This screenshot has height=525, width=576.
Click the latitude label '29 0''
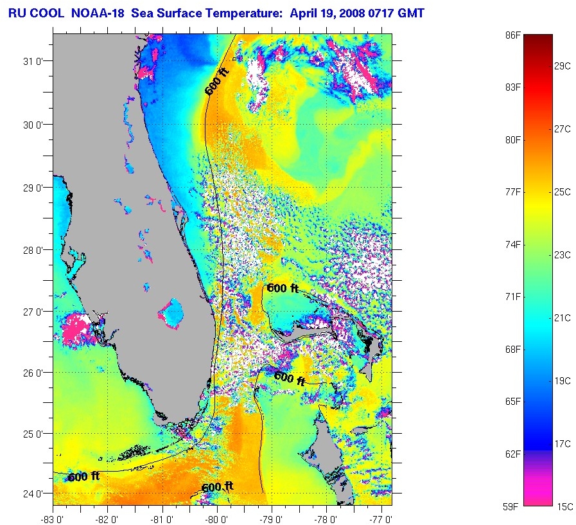33,188
